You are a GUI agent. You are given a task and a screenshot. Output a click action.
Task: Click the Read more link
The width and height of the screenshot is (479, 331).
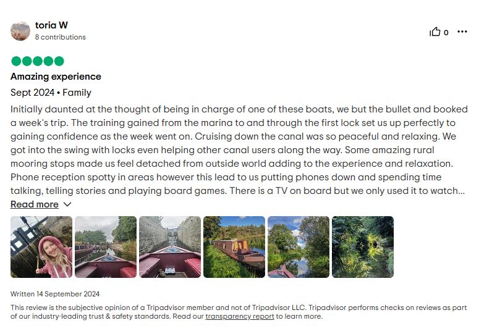(35, 204)
